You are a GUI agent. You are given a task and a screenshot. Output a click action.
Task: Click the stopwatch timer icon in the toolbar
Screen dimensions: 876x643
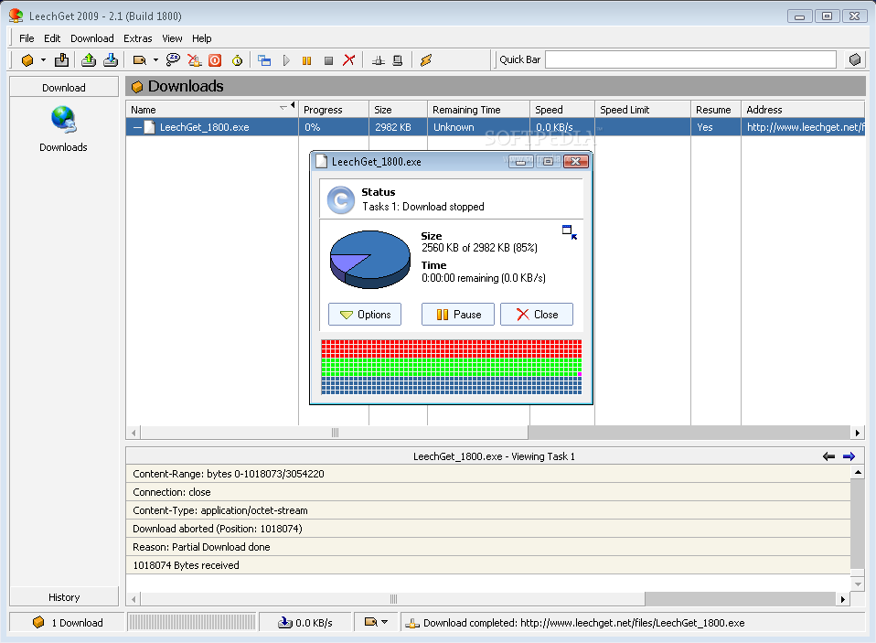(237, 60)
